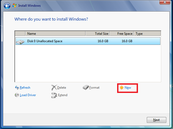
Task: Click the Extend drives icon
Action: point(54,95)
